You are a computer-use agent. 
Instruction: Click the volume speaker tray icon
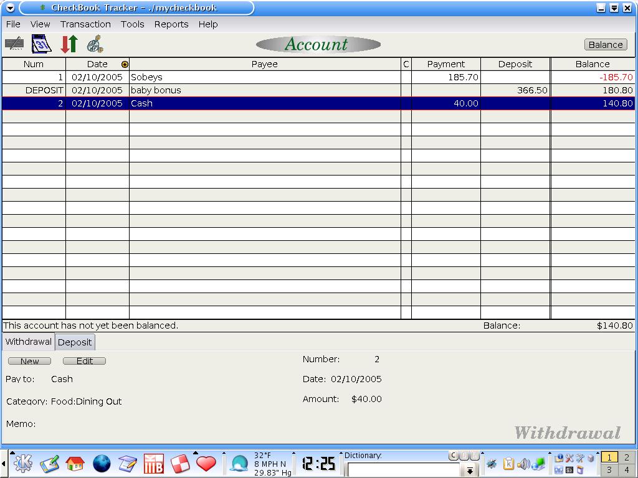(x=523, y=464)
